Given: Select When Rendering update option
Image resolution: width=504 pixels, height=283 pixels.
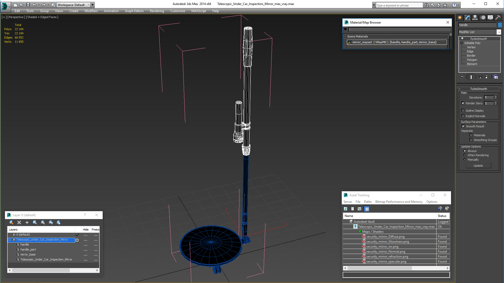Looking at the screenshot, I should [x=465, y=155].
